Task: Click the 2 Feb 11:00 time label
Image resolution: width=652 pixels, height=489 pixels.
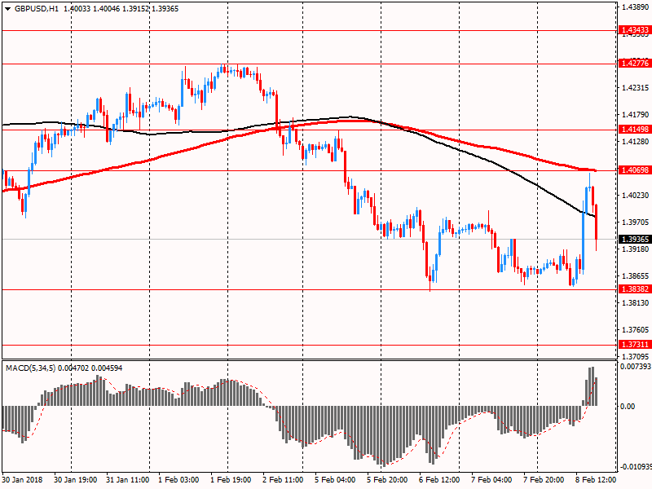Action: (x=283, y=479)
